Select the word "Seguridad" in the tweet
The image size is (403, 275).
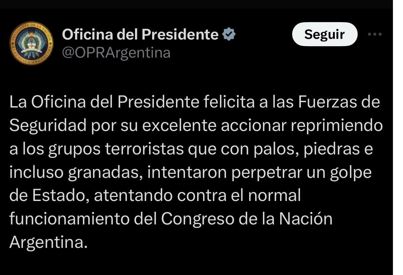[48, 126]
